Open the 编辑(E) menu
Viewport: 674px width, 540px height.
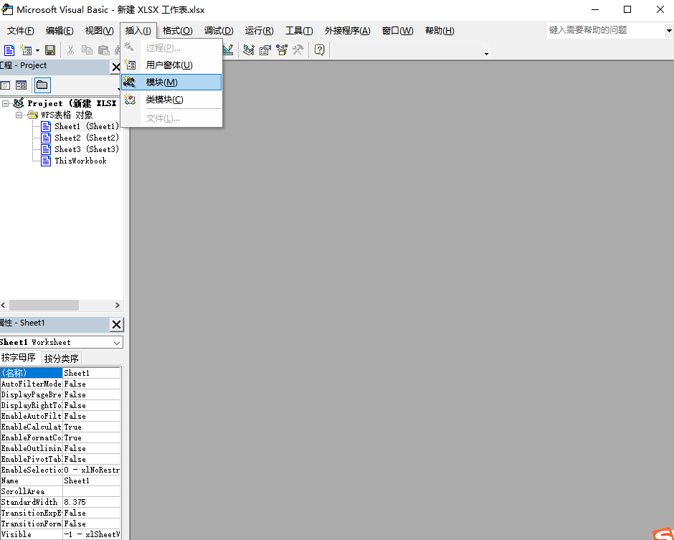point(60,31)
